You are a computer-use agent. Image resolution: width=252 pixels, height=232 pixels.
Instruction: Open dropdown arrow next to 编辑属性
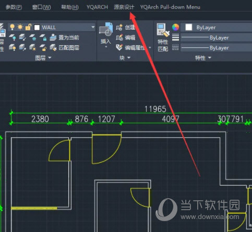click(150, 47)
